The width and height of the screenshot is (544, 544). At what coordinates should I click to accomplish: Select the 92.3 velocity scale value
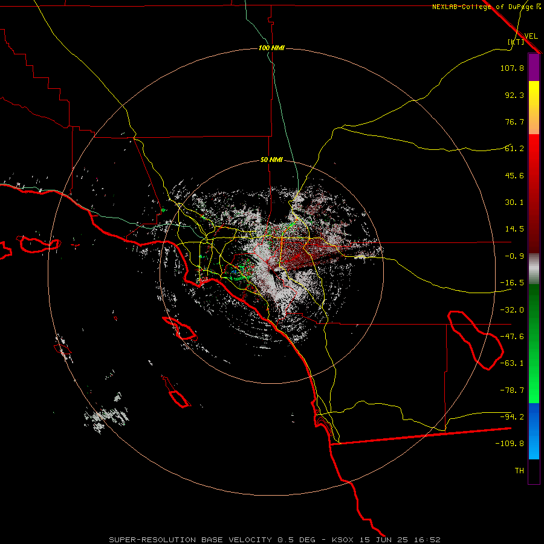point(514,95)
